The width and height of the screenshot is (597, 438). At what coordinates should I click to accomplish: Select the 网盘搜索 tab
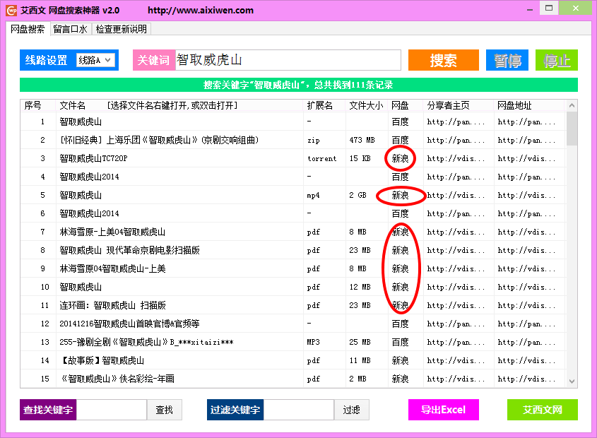28,29
